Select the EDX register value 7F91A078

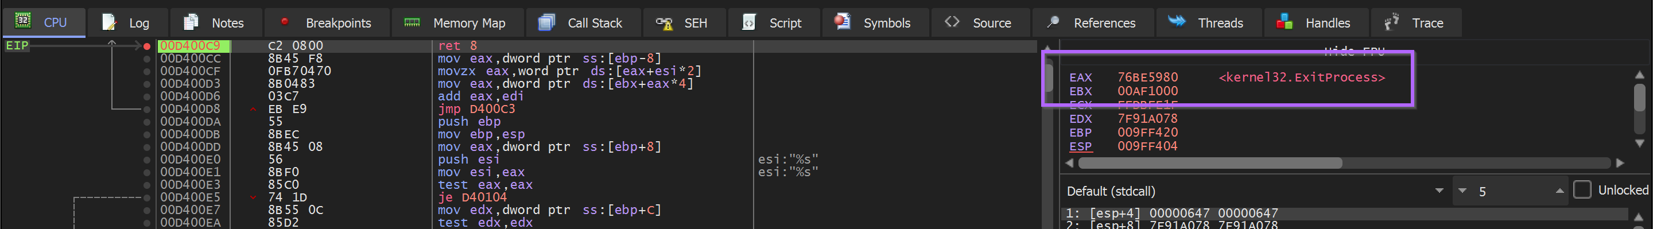coord(1148,119)
